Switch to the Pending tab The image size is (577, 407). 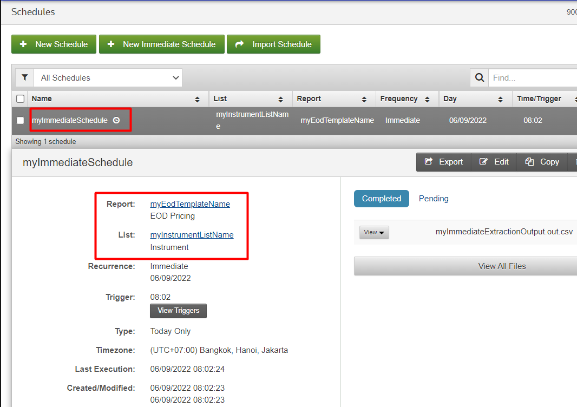pyautogui.click(x=434, y=199)
